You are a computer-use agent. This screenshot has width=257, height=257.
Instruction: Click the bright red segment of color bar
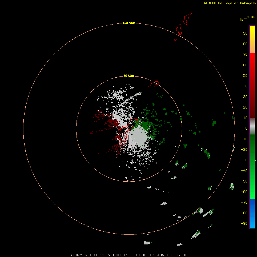(252, 86)
